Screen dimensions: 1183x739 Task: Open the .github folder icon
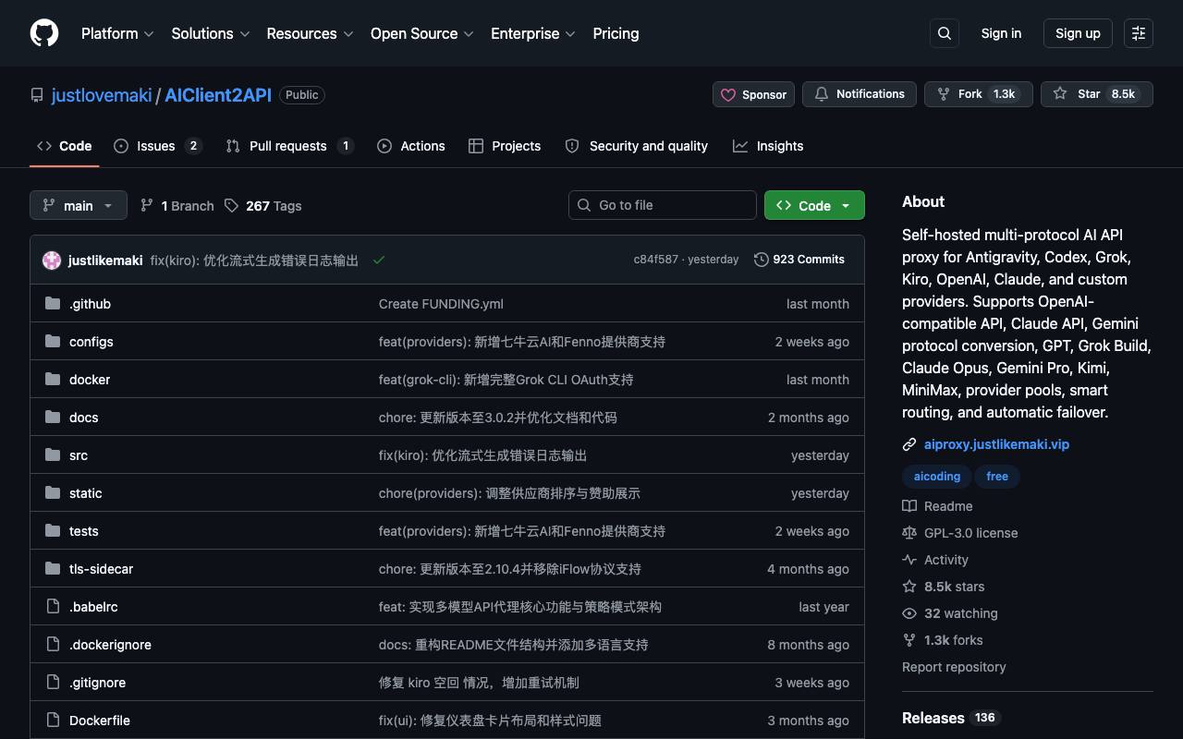tap(53, 304)
